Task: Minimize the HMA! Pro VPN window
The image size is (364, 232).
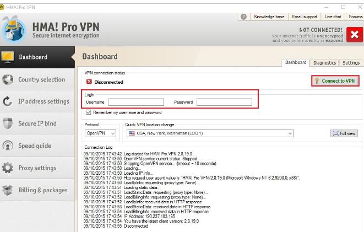Action: tap(326, 7)
